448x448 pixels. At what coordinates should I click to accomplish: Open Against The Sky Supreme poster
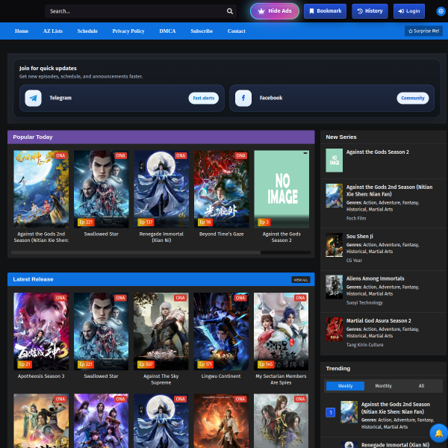coord(161,332)
